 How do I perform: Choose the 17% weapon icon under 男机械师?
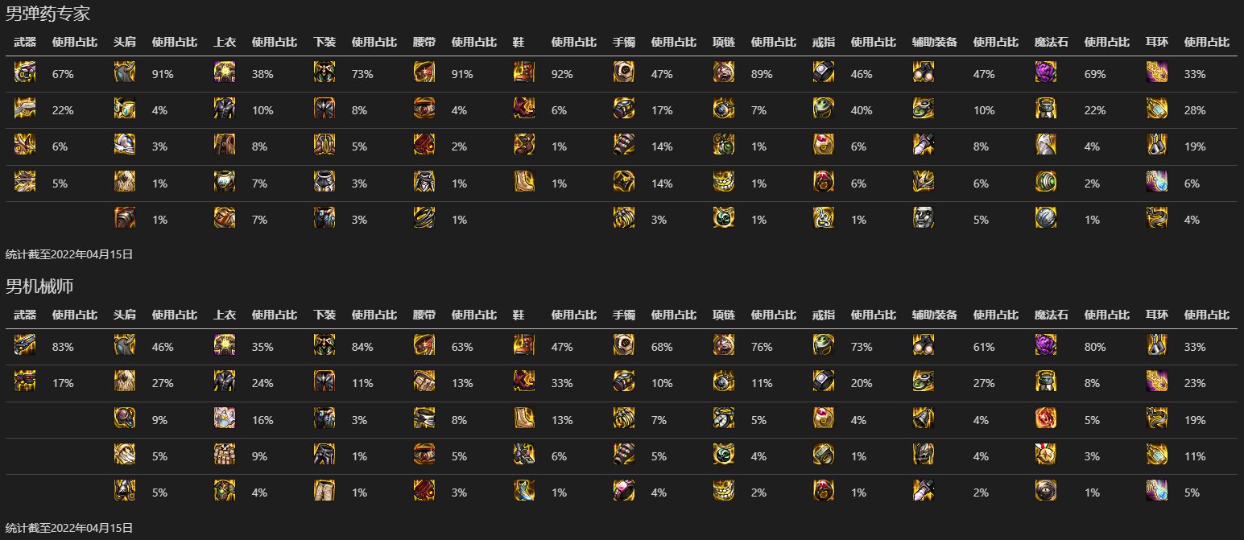25,383
